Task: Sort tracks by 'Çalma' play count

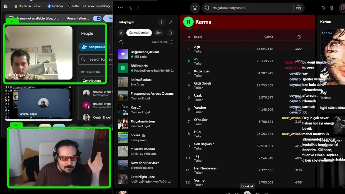Action: (x=268, y=37)
